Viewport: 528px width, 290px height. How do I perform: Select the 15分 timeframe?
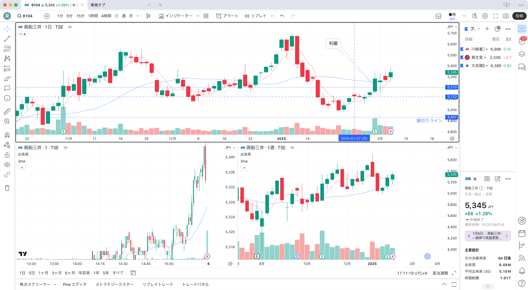pyautogui.click(x=80, y=16)
